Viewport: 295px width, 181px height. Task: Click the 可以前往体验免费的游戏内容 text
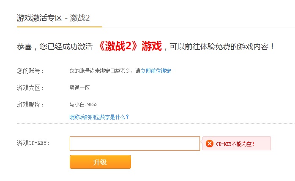(219, 46)
